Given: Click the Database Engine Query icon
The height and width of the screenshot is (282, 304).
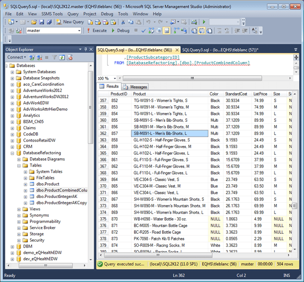Looking at the screenshot, I should pos(90,22).
